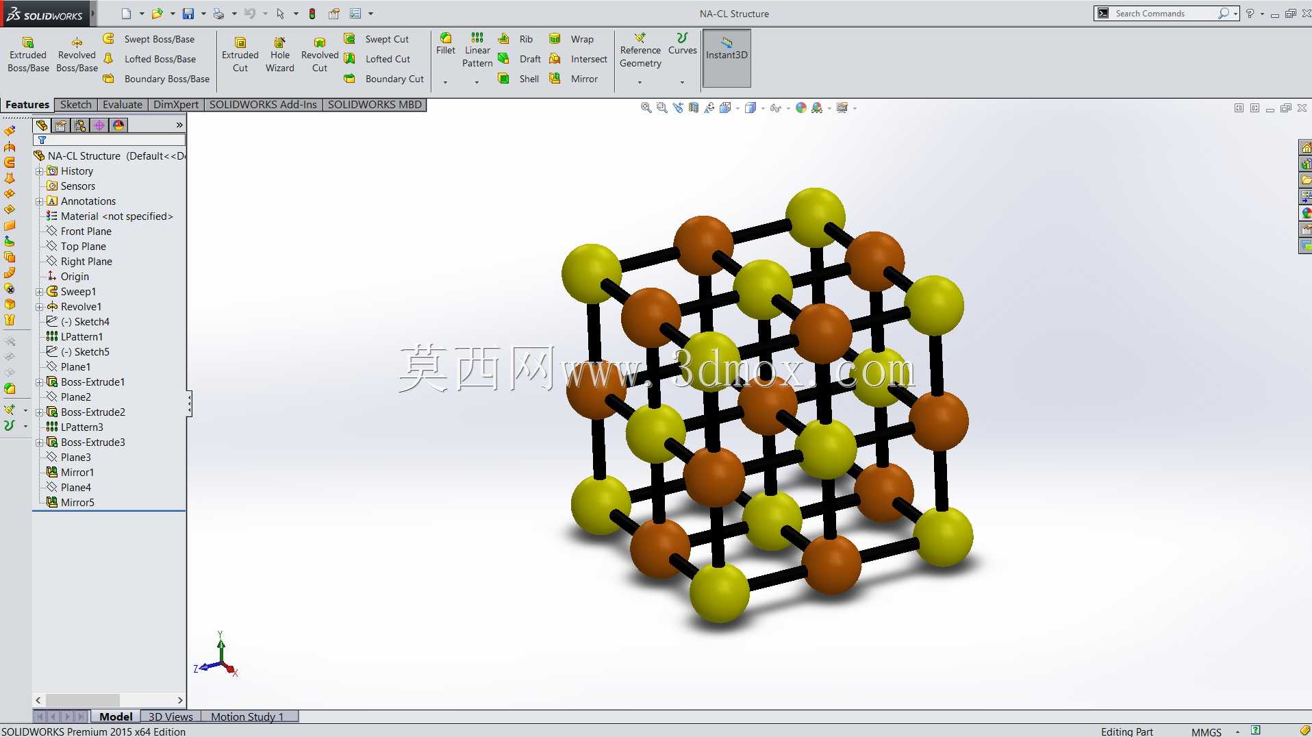Open the SOLIDWORKS Add-Ins tab
This screenshot has height=737, width=1312.
263,105
